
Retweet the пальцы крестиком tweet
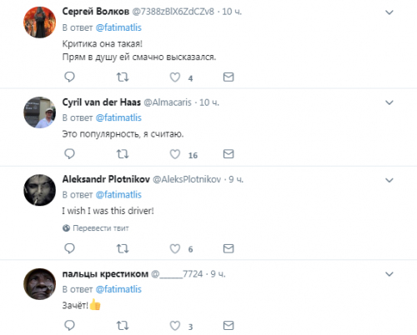tap(123, 325)
